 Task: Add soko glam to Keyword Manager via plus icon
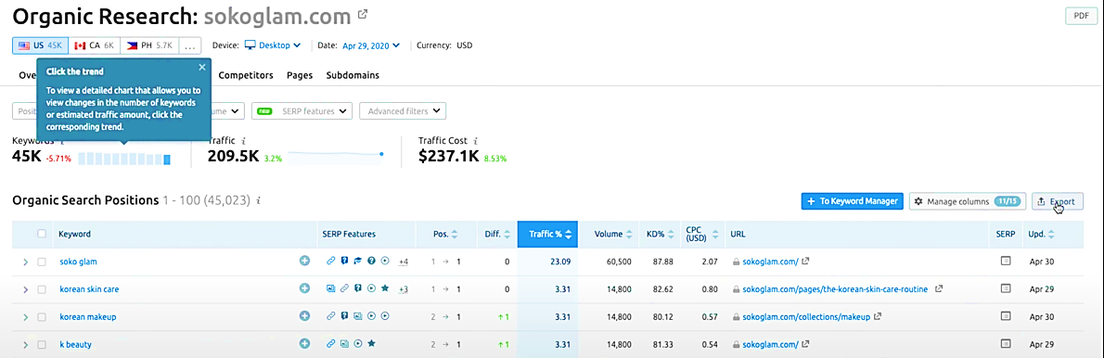point(305,261)
